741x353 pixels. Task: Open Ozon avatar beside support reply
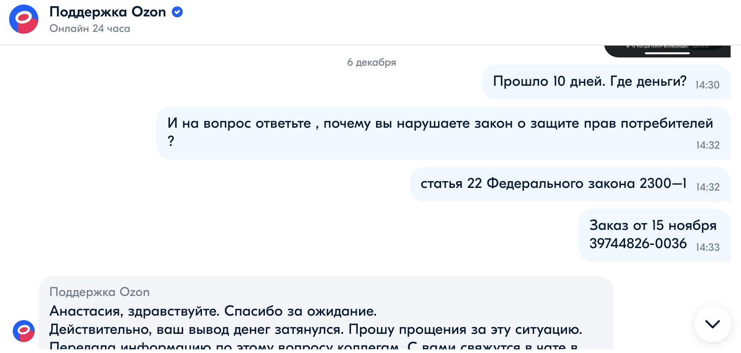pos(24,331)
